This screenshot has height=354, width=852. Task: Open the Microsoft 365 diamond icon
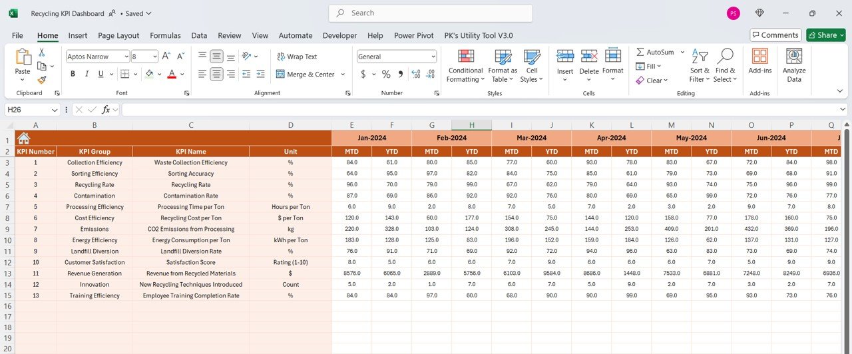(759, 13)
